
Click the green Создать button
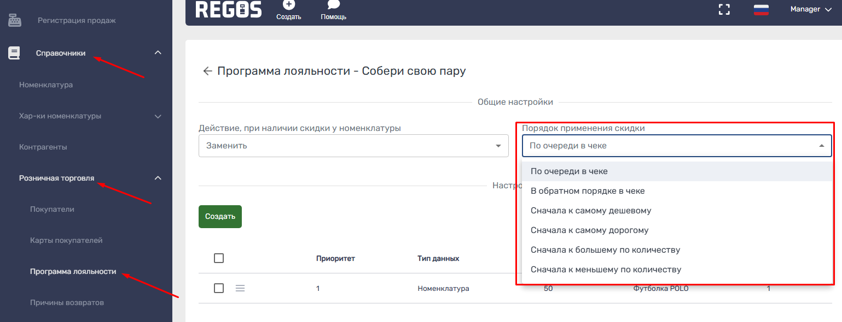click(220, 217)
